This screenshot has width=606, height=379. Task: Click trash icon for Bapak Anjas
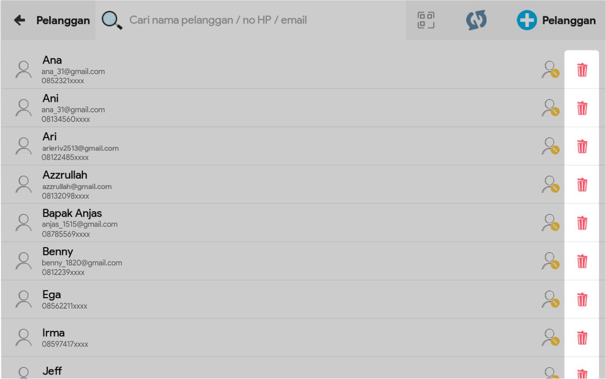click(x=581, y=223)
